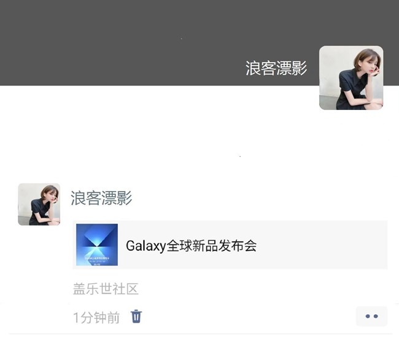This screenshot has height=338, width=399.
Task: Tap the nickname 浪客漂影 on the cover
Action: click(x=276, y=68)
